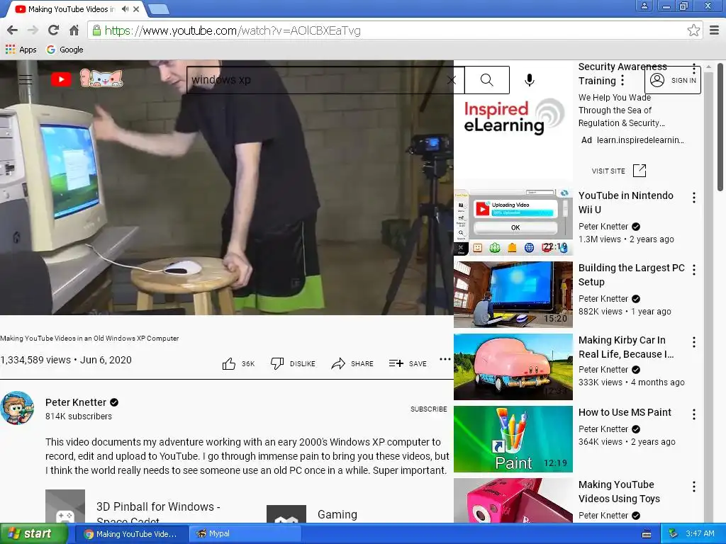
Task: Open more actions under the video
Action: (445, 359)
